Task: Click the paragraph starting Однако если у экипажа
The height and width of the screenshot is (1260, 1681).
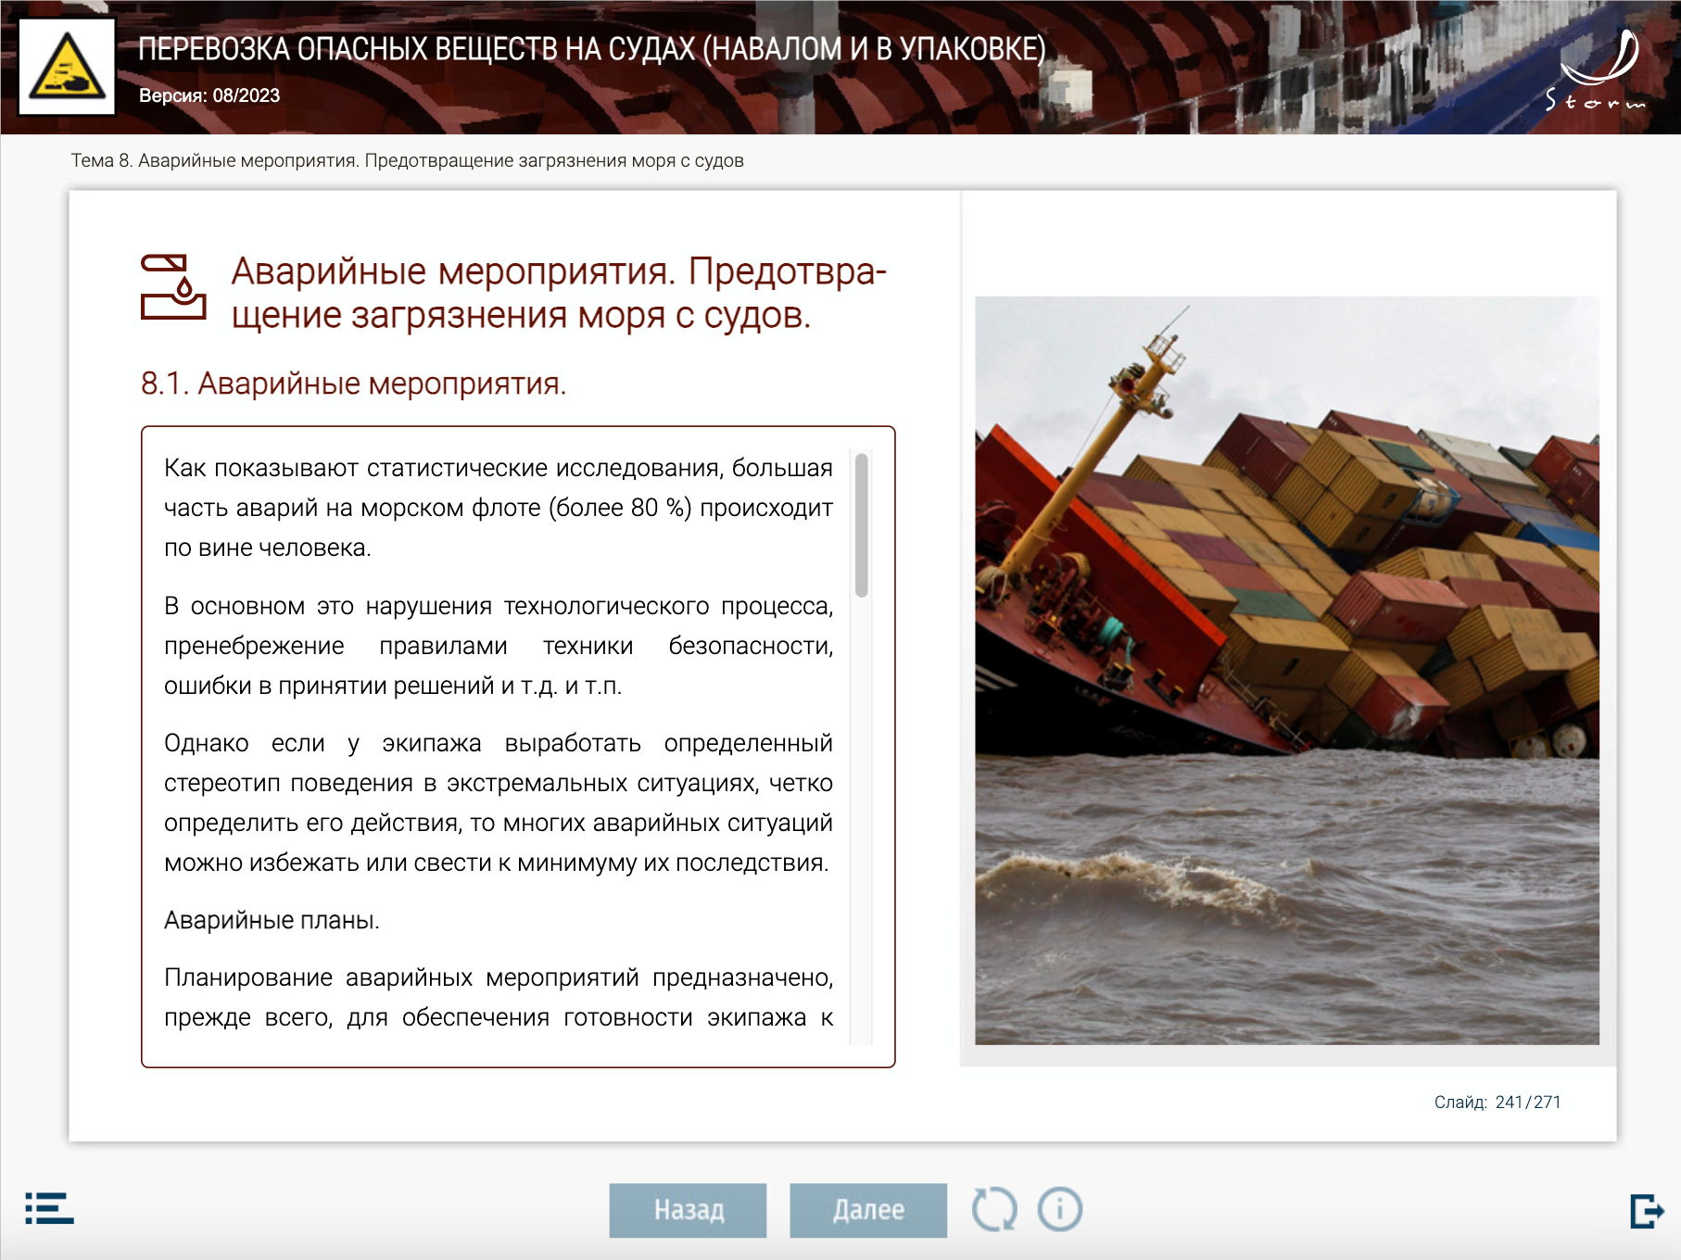Action: (x=499, y=802)
